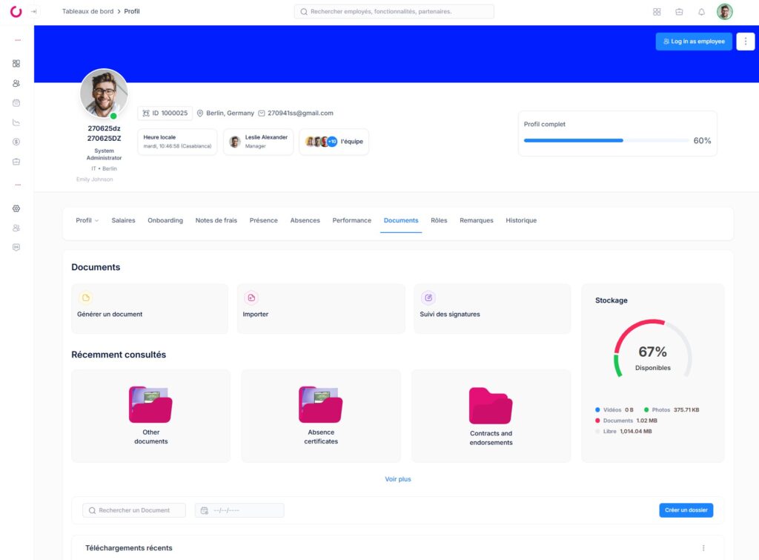Click the Log in as employee button
The width and height of the screenshot is (759, 560).
pos(694,42)
